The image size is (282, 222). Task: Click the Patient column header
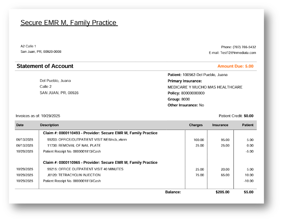247,125
